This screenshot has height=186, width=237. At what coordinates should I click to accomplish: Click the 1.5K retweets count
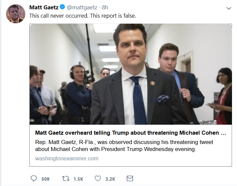click(x=78, y=179)
